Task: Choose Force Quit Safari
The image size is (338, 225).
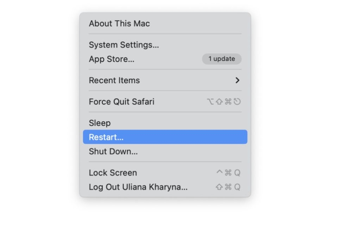Action: pyautogui.click(x=121, y=102)
